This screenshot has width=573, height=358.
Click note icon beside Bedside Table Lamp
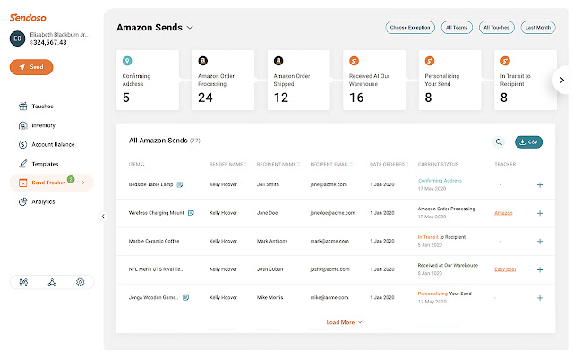click(180, 184)
